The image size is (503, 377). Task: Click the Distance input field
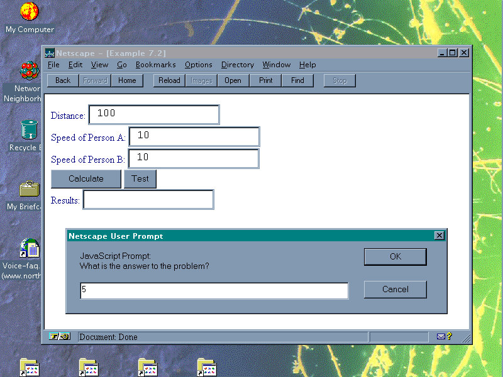click(x=154, y=114)
